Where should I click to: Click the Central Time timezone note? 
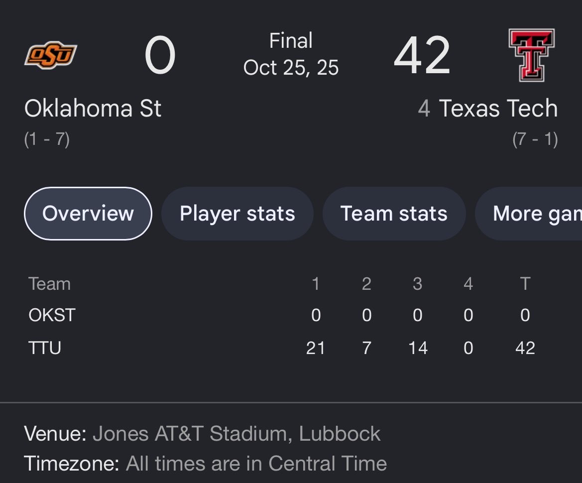256,463
